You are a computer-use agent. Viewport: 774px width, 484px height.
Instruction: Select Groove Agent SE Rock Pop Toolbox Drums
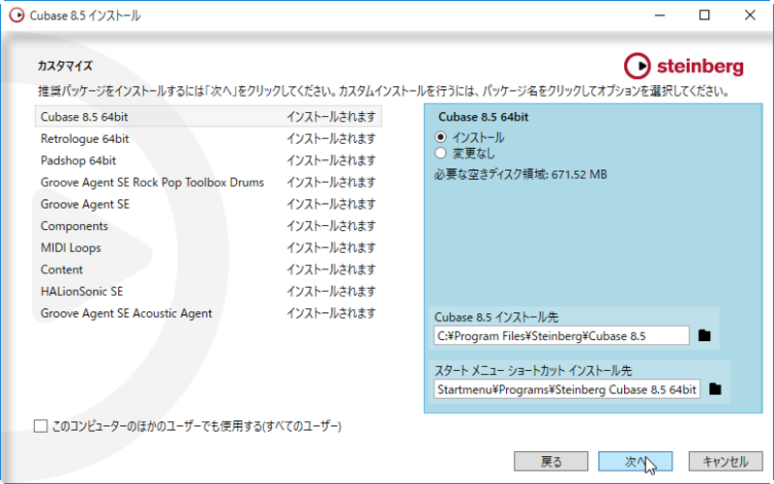[208, 183]
